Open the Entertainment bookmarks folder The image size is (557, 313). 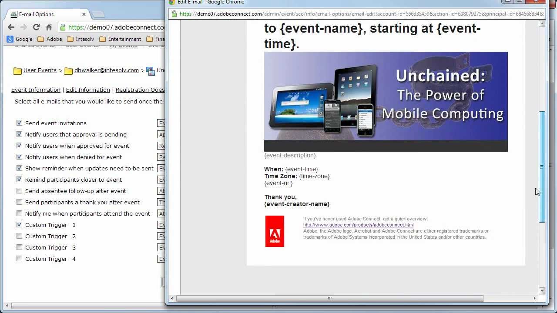point(120,39)
